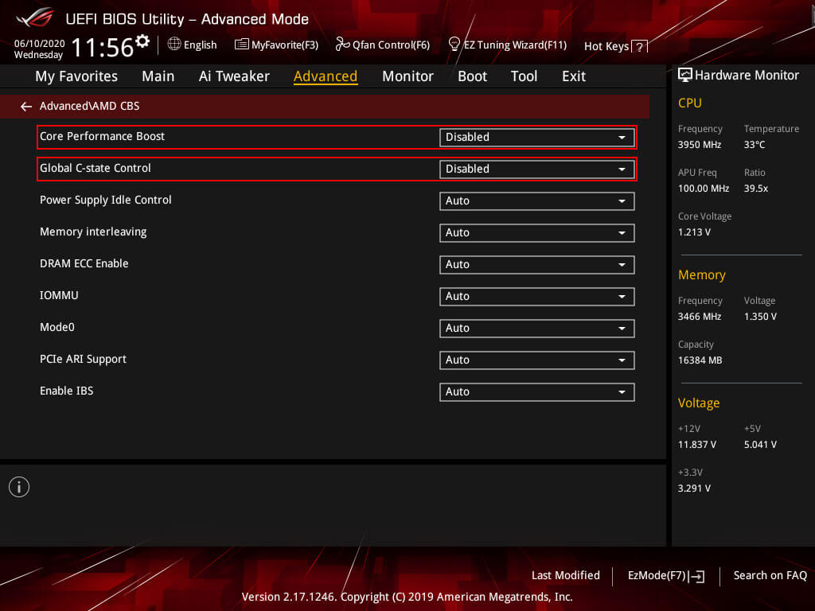Go to the Monitor tab

407,76
